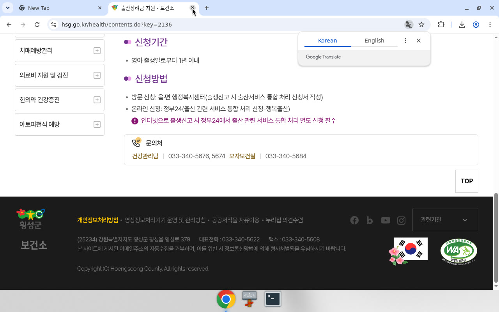Go back to the previous page
Screen dimensions: 499x312
9,25
